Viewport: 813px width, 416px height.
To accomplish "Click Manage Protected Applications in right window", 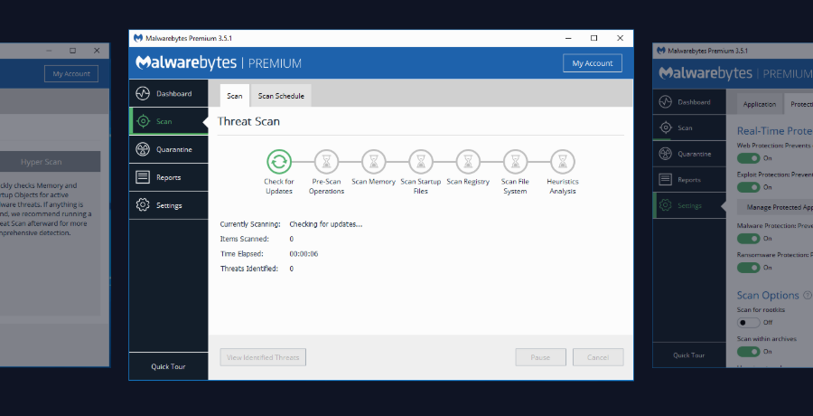I will pyautogui.click(x=775, y=207).
